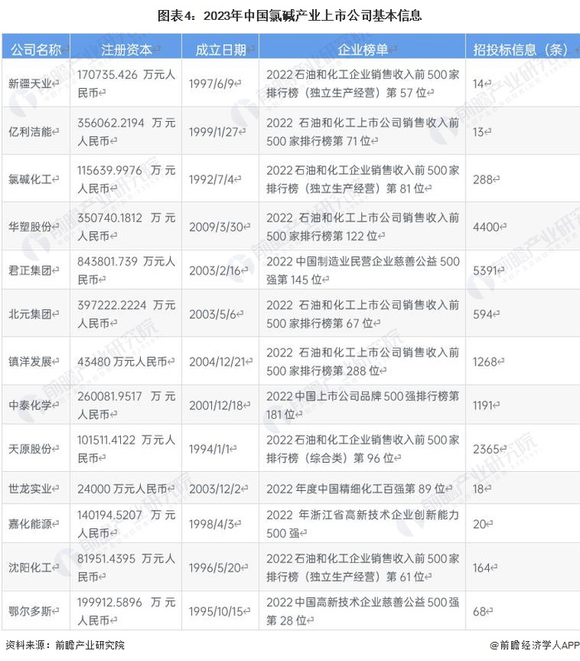Viewport: 580px width, 661px height.
Task: Click ranking text 2022年度中国精细化工百强第89位
Action: coord(356,488)
